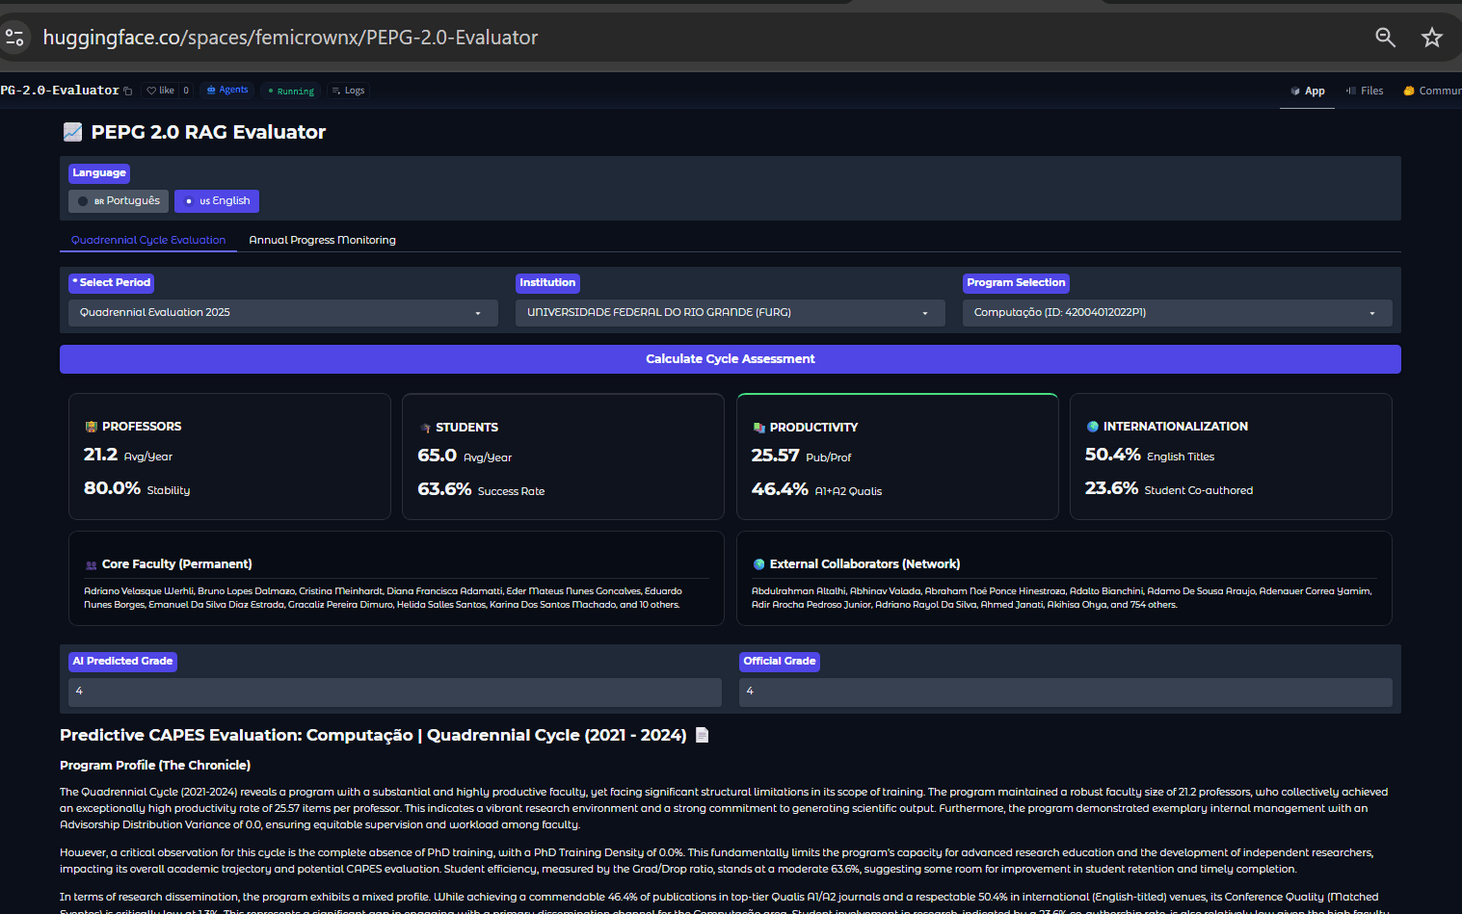
Task: Select Português as the language
Action: point(118,201)
